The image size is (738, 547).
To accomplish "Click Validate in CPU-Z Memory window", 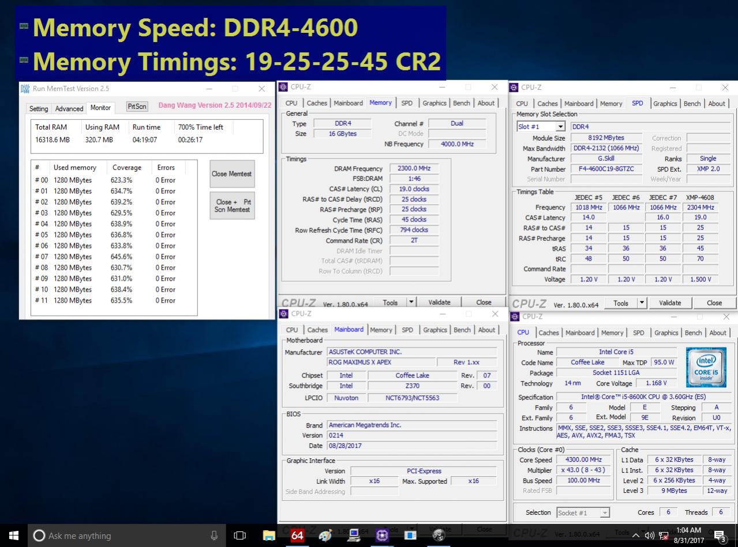I will pyautogui.click(x=439, y=302).
